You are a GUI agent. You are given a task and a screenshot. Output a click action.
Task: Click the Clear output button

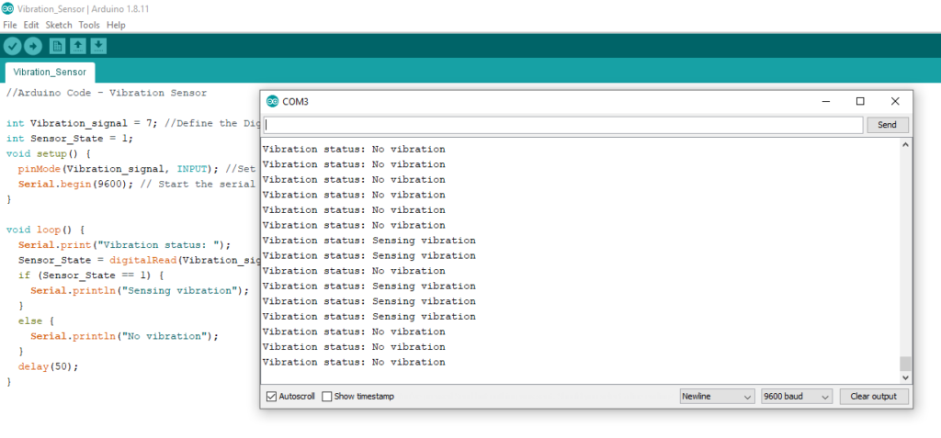(x=873, y=397)
